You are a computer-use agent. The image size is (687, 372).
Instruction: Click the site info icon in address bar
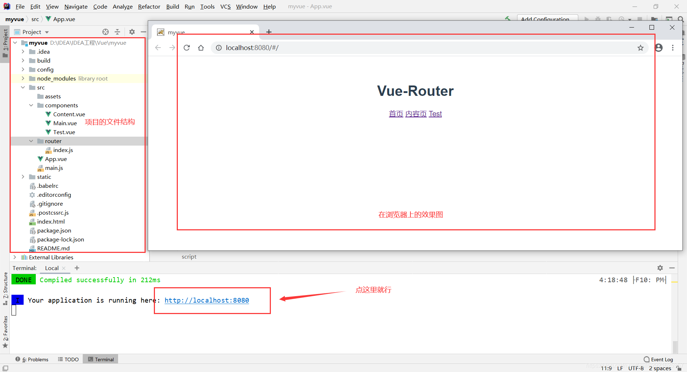219,48
